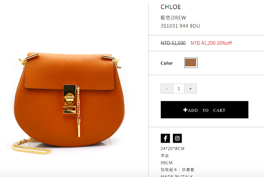The width and height of the screenshot is (264, 177).
Task: Click the model number 3S1031 944 BDU
Action: [x=180, y=26]
